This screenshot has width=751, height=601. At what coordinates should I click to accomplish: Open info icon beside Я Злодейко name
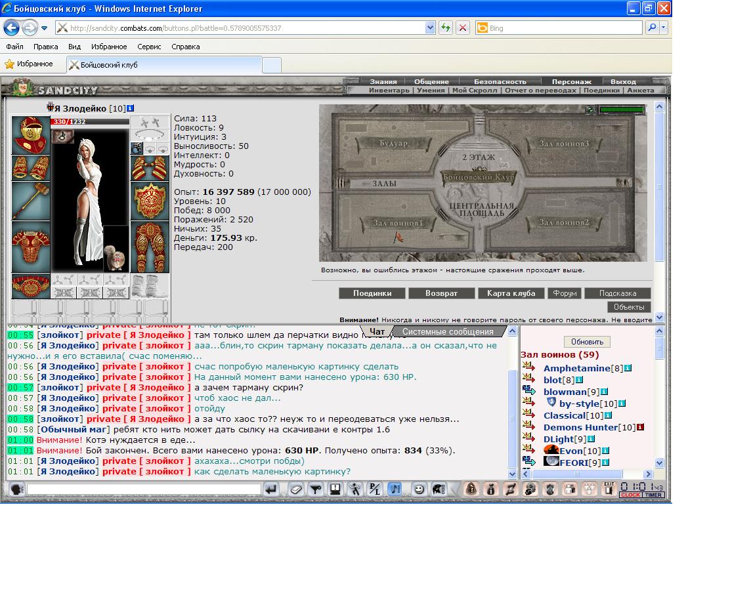click(x=130, y=108)
